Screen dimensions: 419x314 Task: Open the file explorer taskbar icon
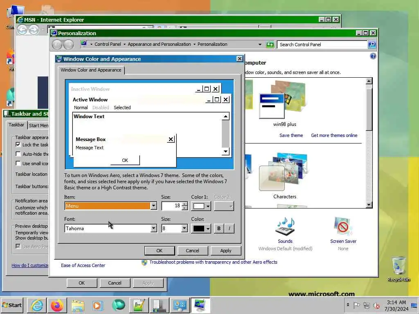tap(78, 305)
